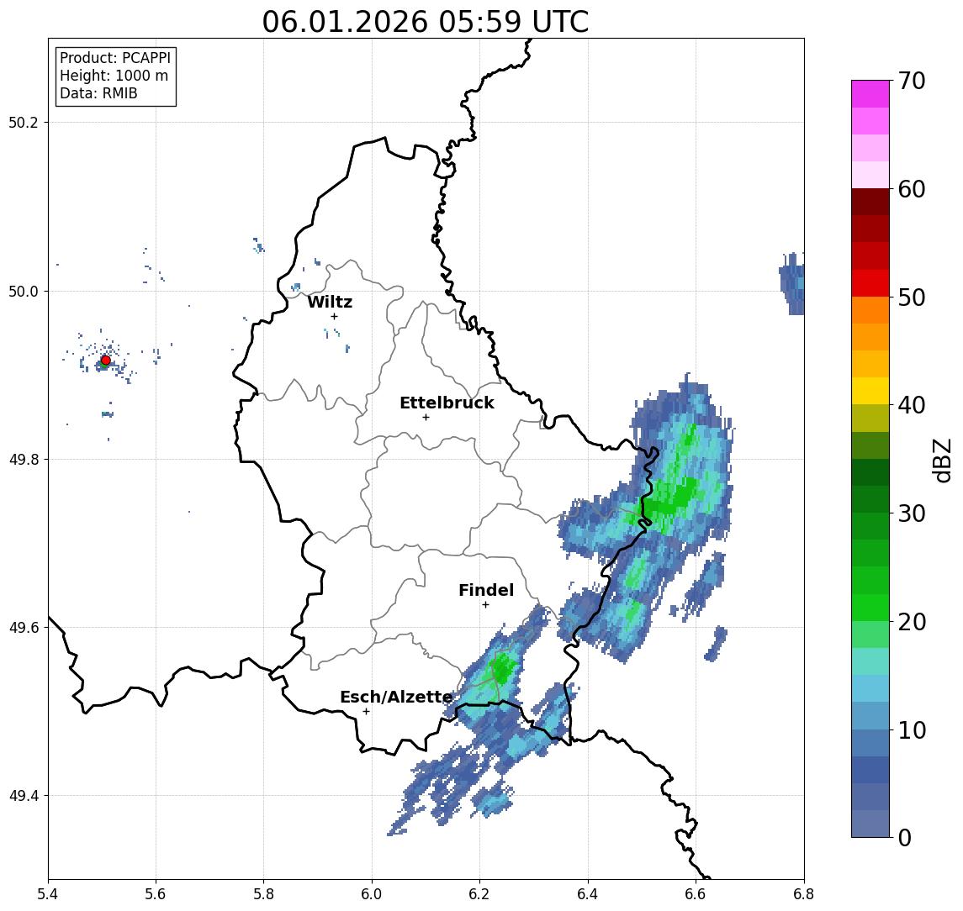Click the Wiltz station cross marker
This screenshot has width=963, height=911.
(x=334, y=317)
